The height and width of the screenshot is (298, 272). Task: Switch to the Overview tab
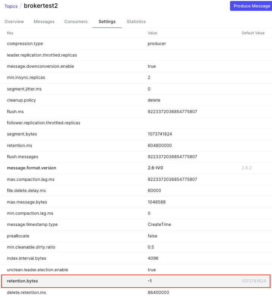coord(14,22)
